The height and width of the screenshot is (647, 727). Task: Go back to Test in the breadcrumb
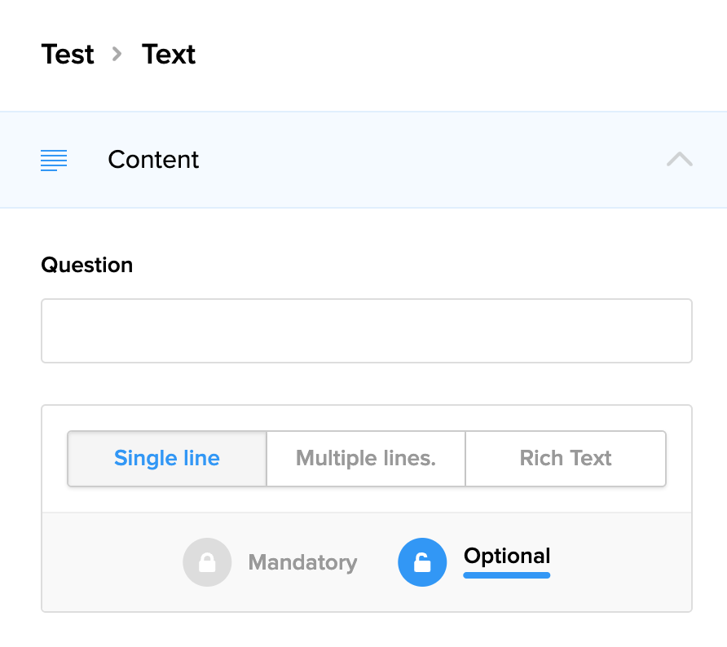point(68,55)
